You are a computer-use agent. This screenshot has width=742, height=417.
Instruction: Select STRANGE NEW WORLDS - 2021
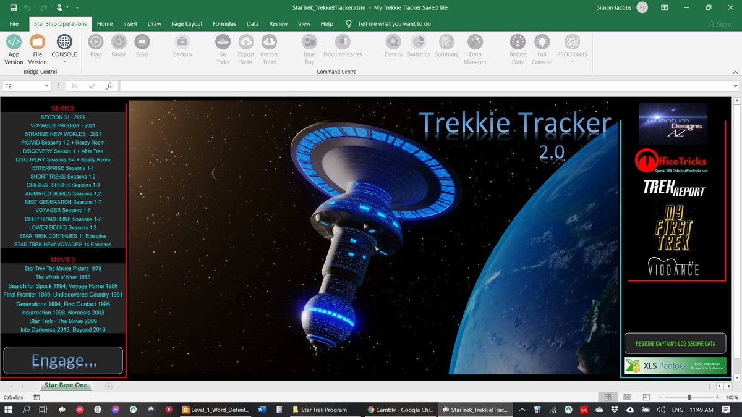(62, 134)
